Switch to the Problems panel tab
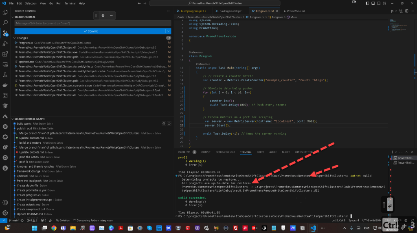Image resolution: width=417 pixels, height=233 pixels. pos(187,152)
